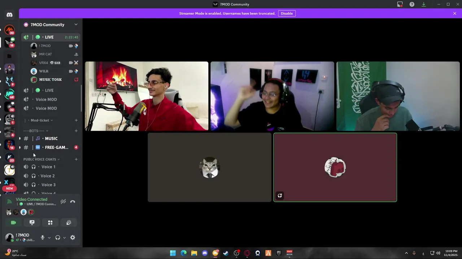
Task: Select the active LIVE voice channel with timer
Action: pos(51,37)
